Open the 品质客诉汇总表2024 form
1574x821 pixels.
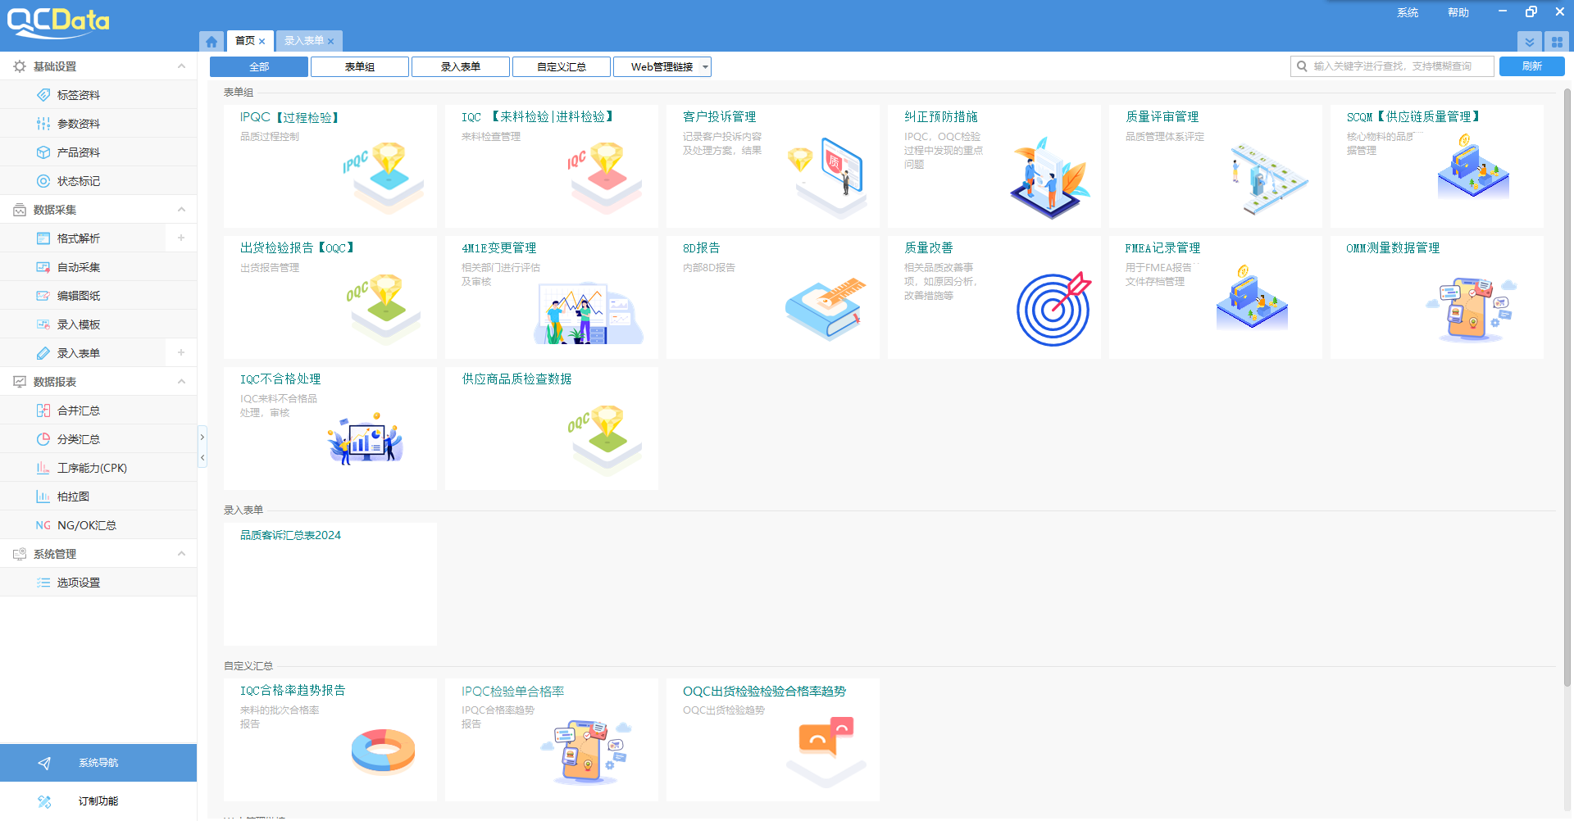coord(330,584)
